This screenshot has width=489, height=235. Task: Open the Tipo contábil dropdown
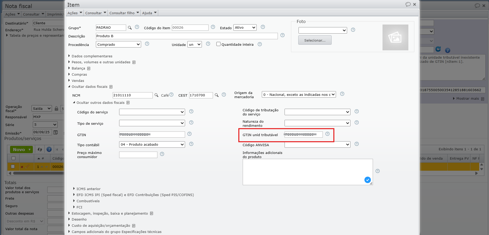(152, 145)
